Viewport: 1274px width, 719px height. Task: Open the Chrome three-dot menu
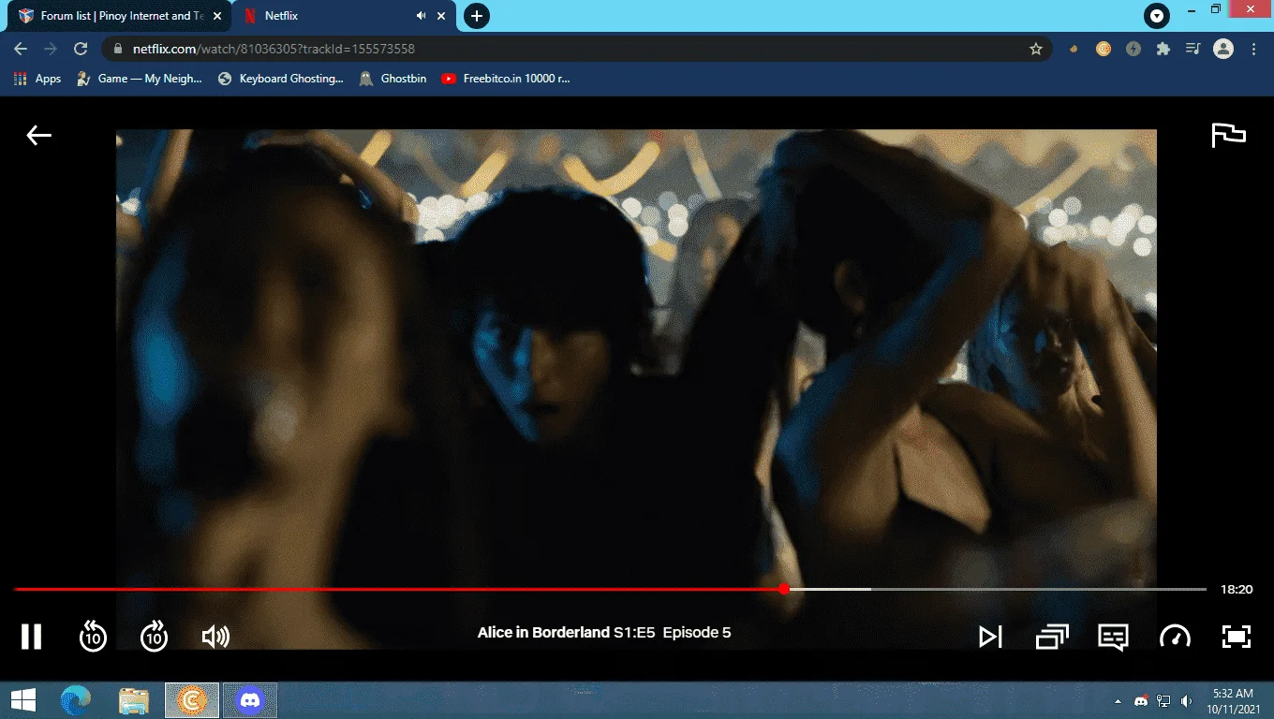(x=1253, y=49)
